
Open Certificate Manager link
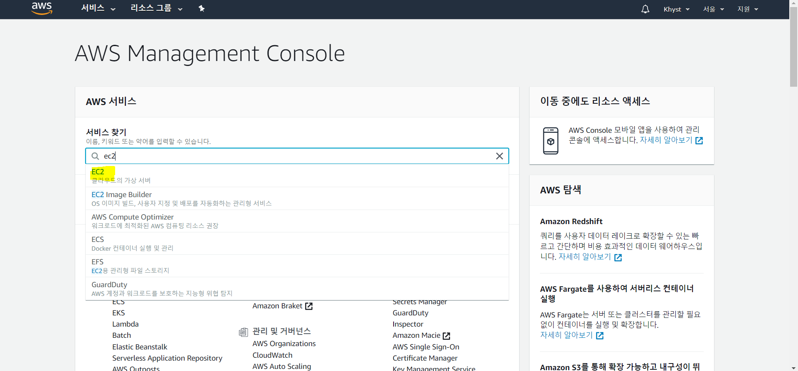(x=425, y=358)
